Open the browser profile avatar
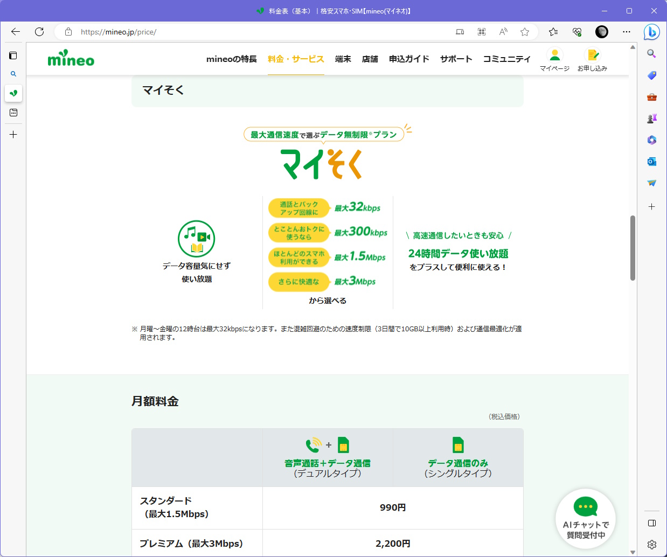This screenshot has height=557, width=667. 602,32
